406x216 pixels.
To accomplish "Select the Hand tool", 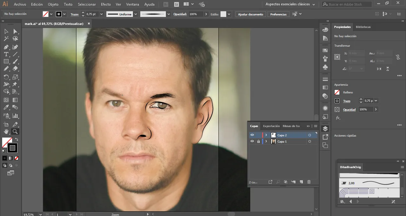I will click(6, 132).
